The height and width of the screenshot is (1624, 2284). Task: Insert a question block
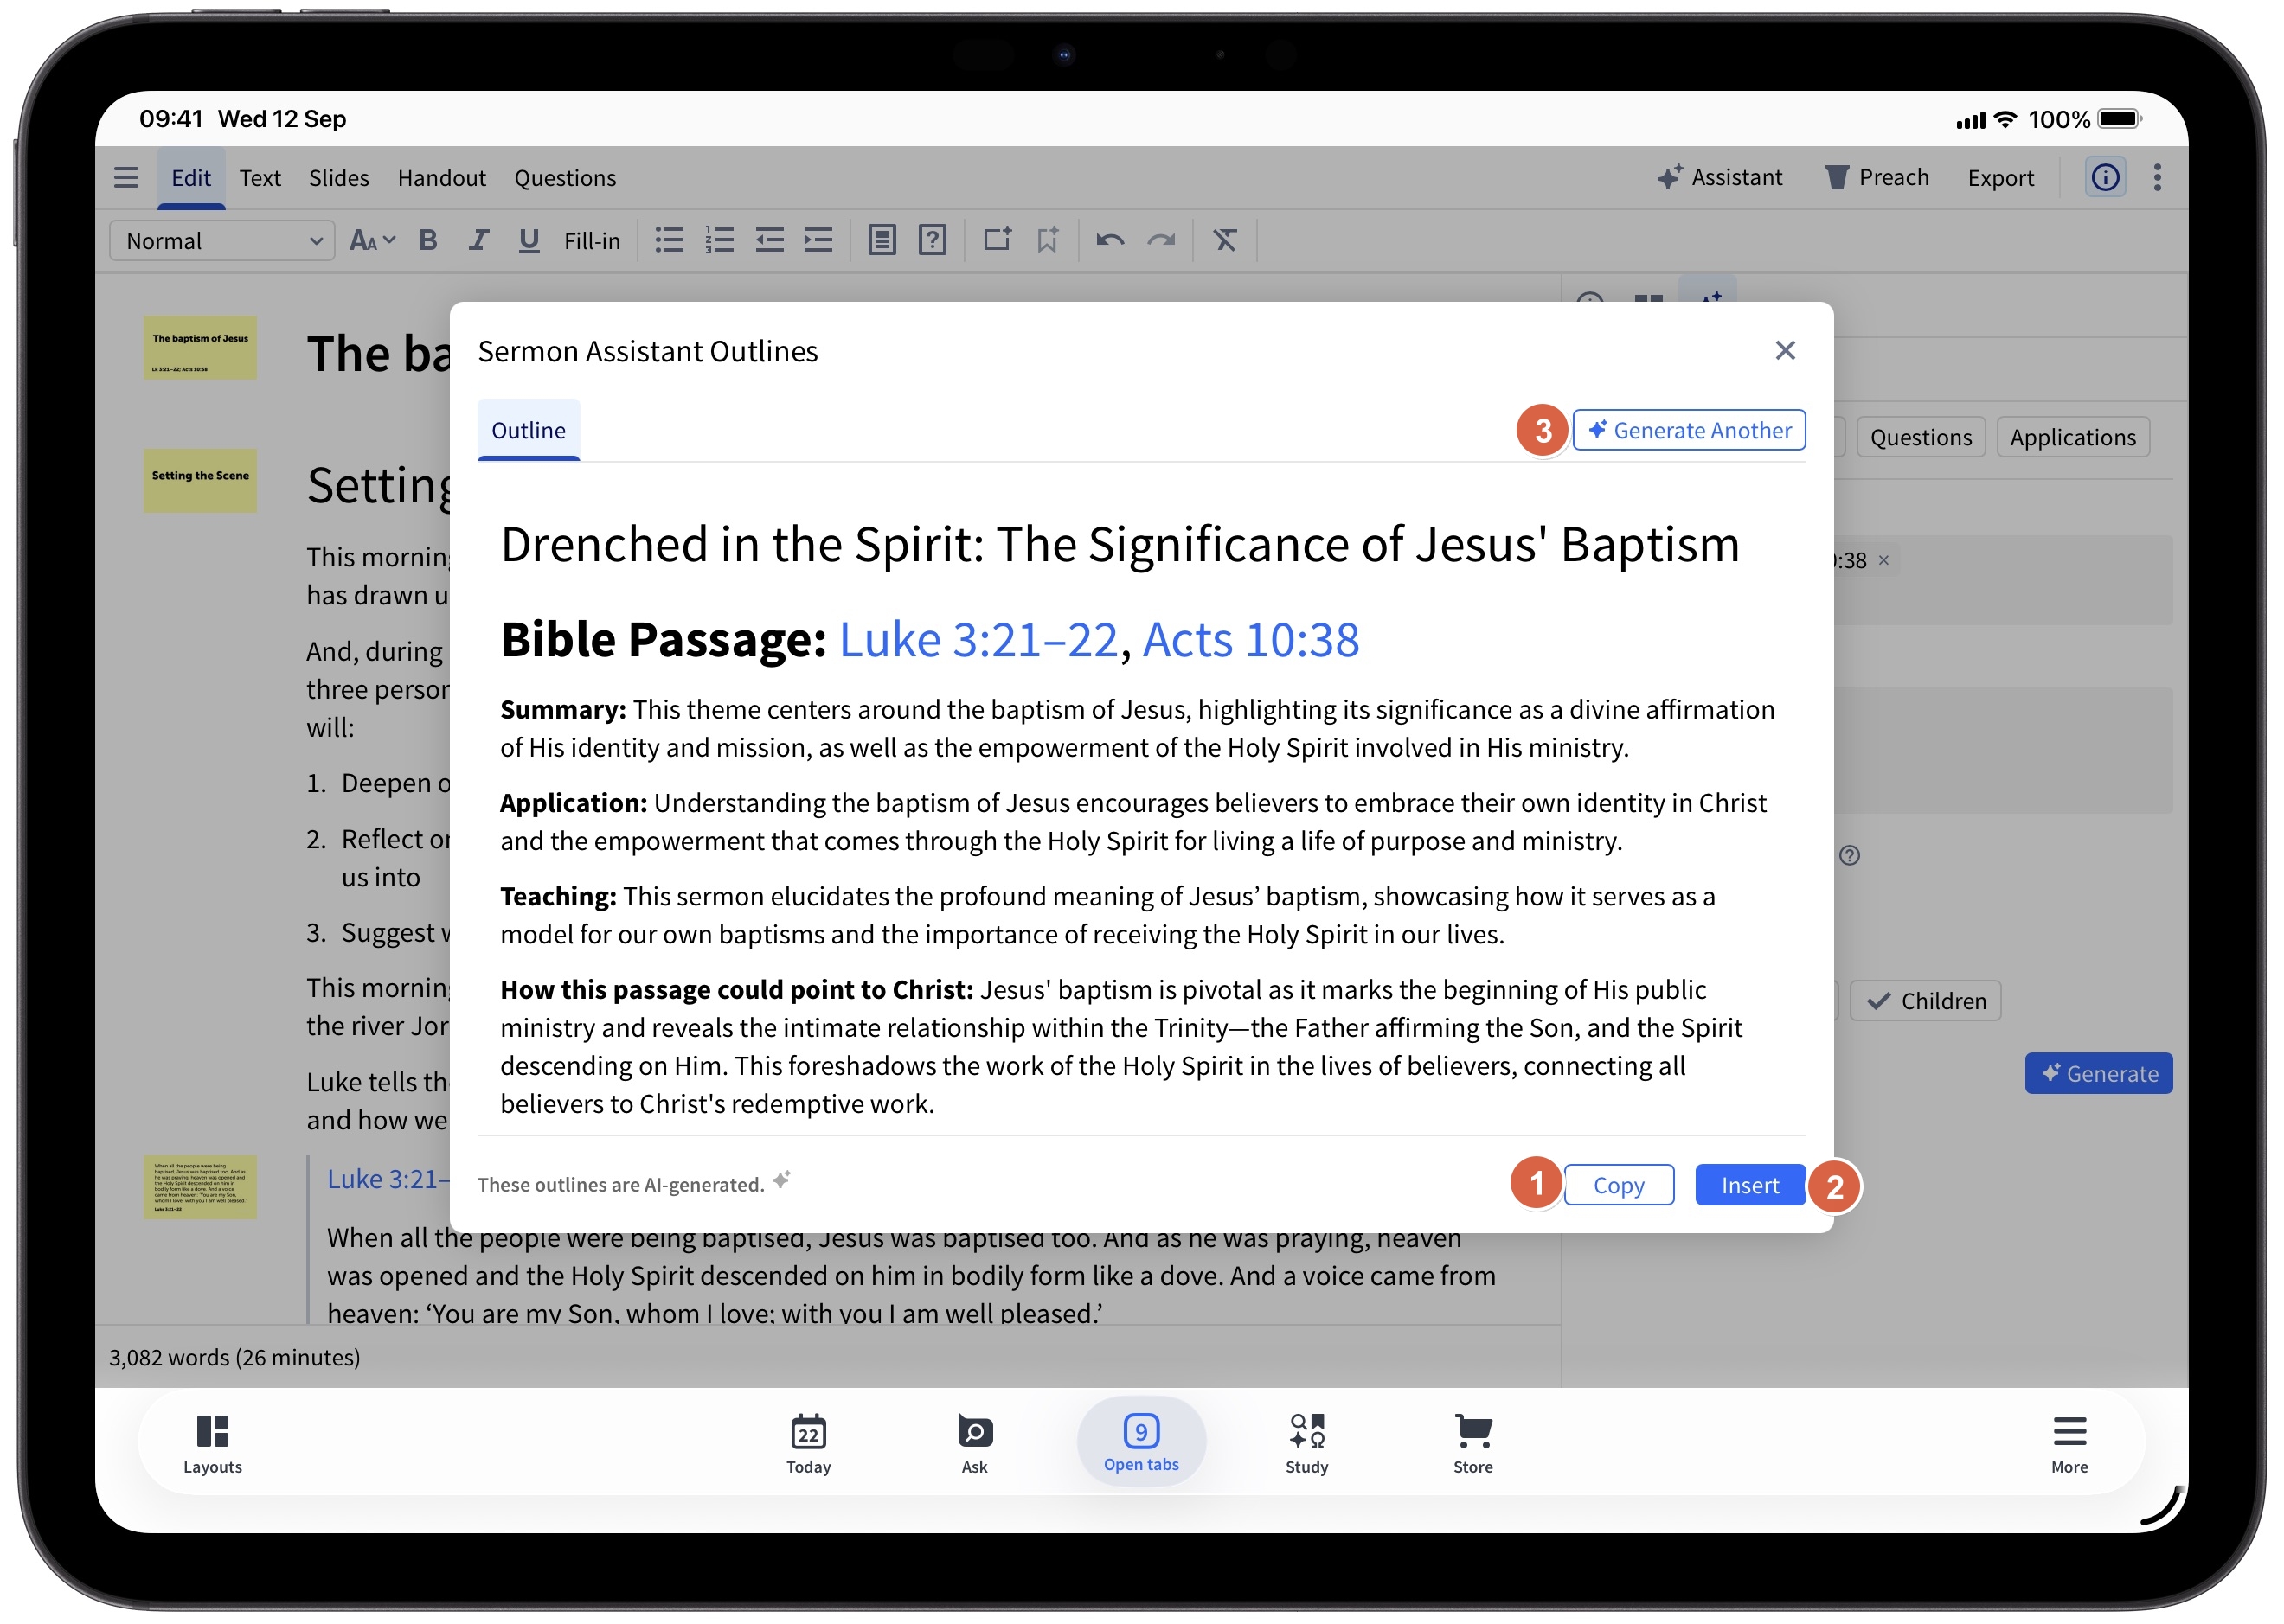(933, 240)
